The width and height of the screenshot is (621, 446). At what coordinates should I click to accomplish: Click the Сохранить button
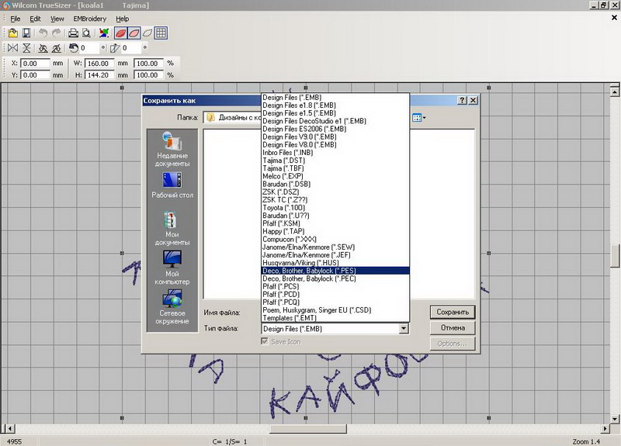pyautogui.click(x=452, y=313)
